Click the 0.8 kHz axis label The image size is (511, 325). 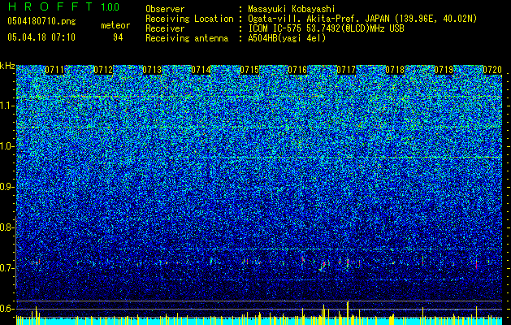6,227
